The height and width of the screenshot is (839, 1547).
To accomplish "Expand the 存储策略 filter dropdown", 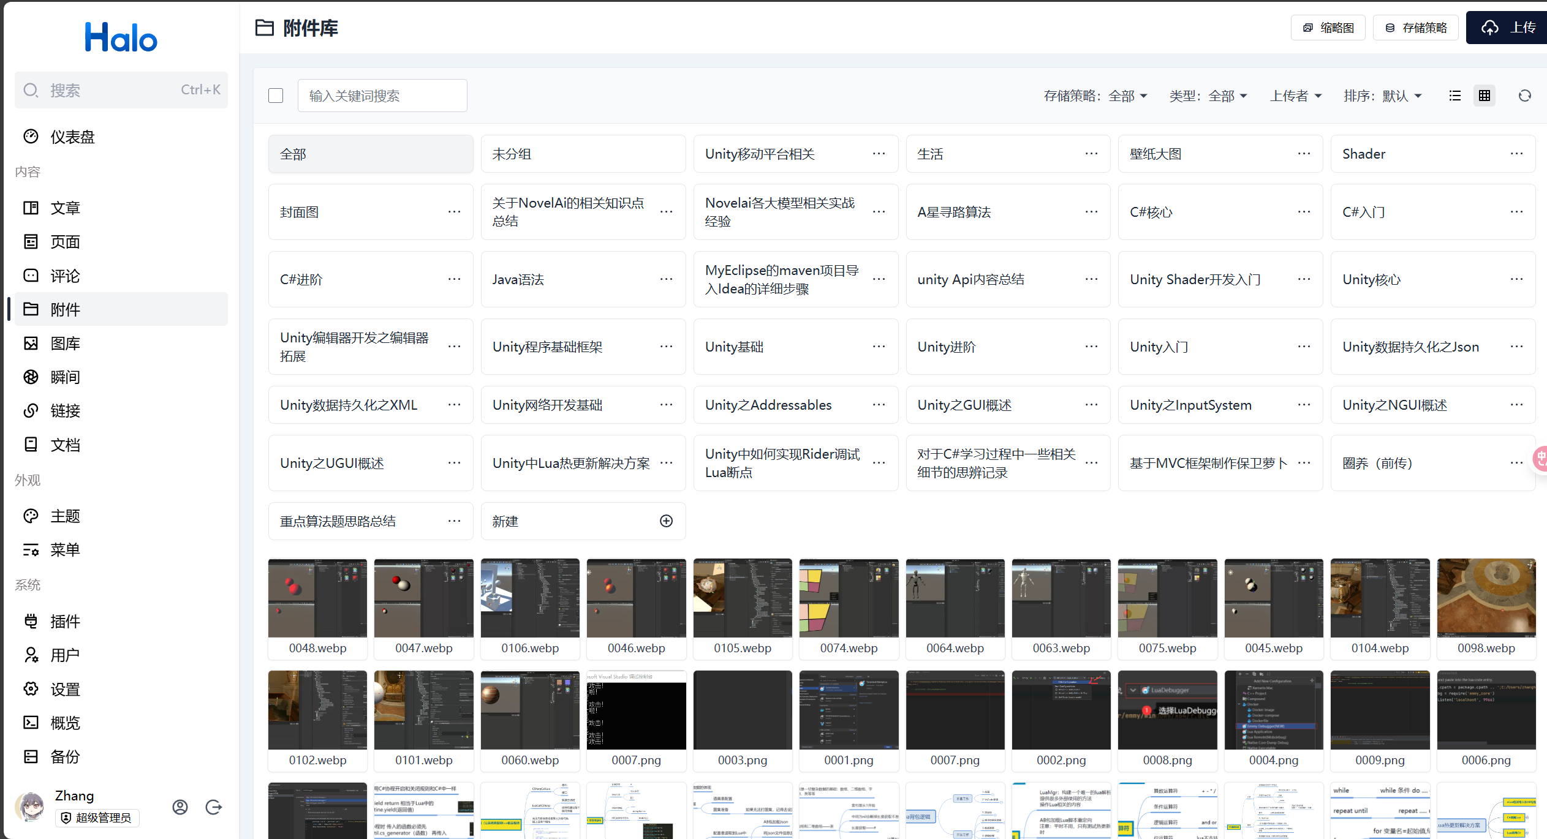I will tap(1095, 96).
